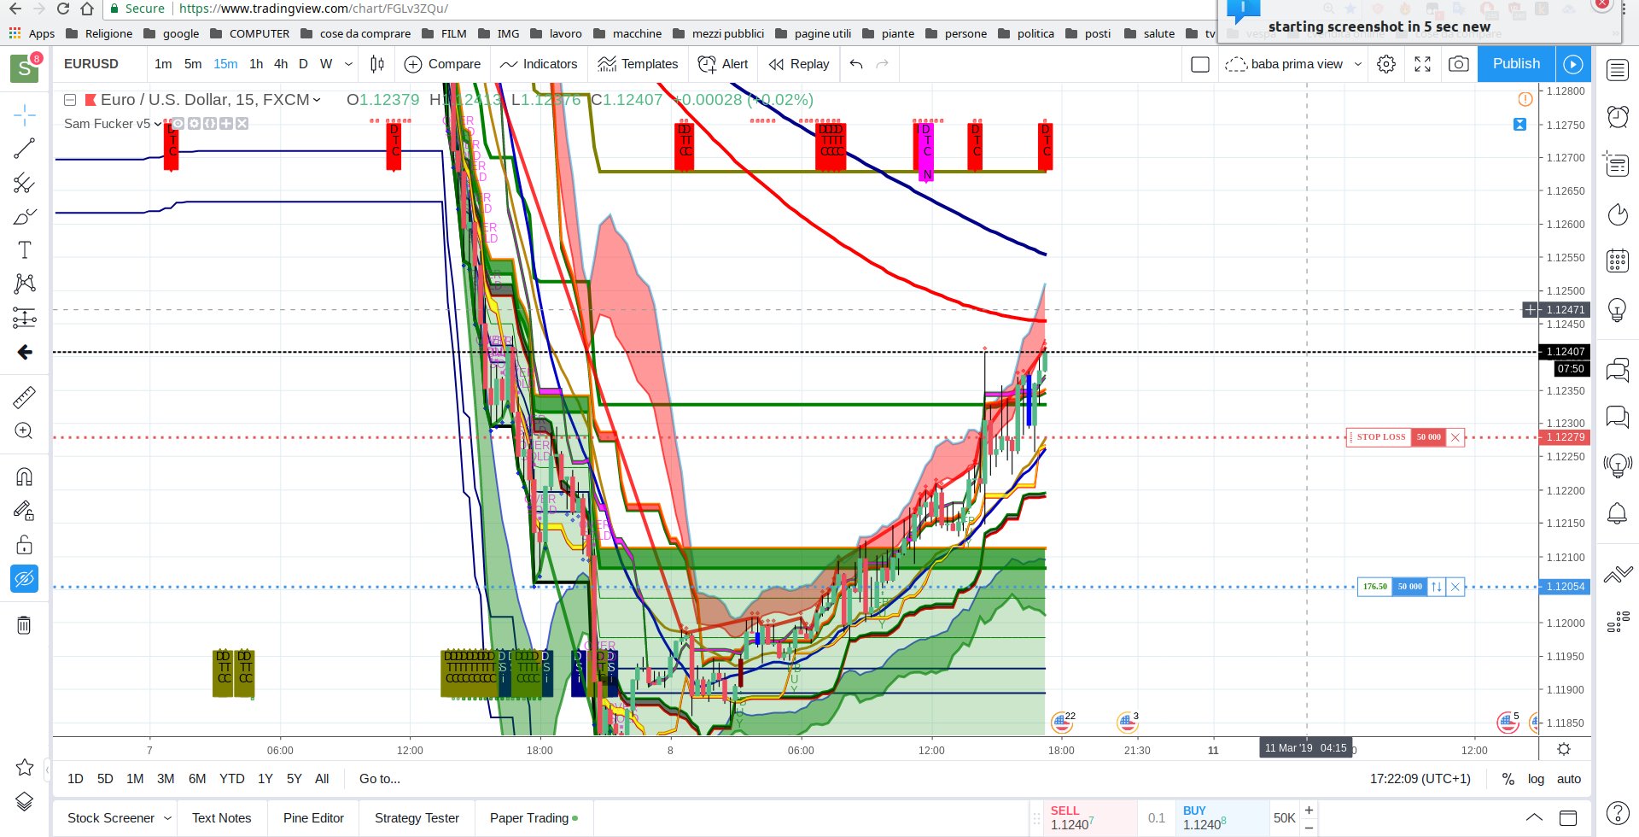The image size is (1639, 837).
Task: Select the 15m timeframe
Action: click(225, 64)
